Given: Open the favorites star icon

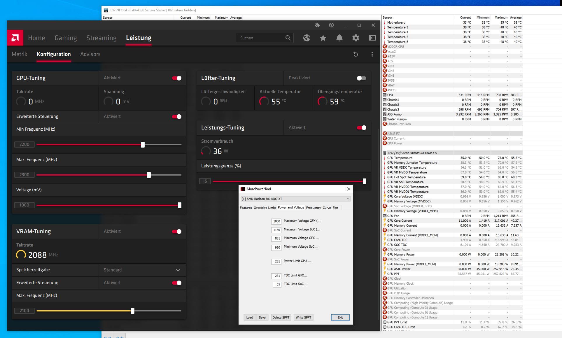Looking at the screenshot, I should pos(323,38).
